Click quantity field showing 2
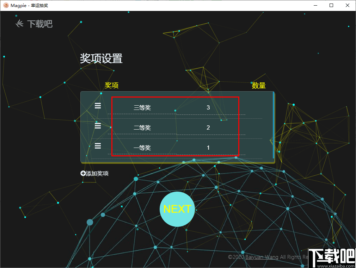 pyautogui.click(x=211, y=128)
